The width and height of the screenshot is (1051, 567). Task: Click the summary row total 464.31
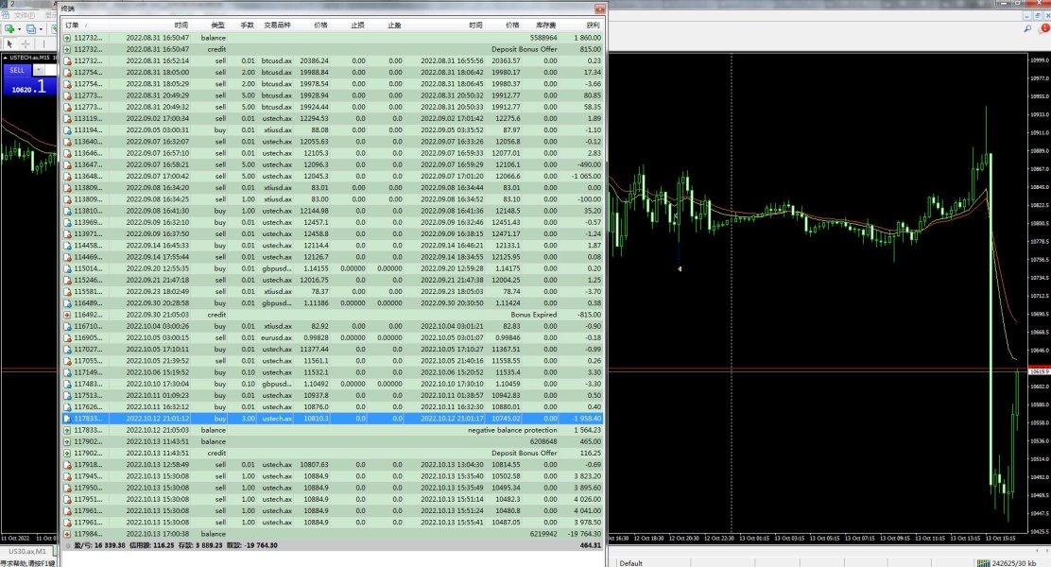[x=591, y=545]
